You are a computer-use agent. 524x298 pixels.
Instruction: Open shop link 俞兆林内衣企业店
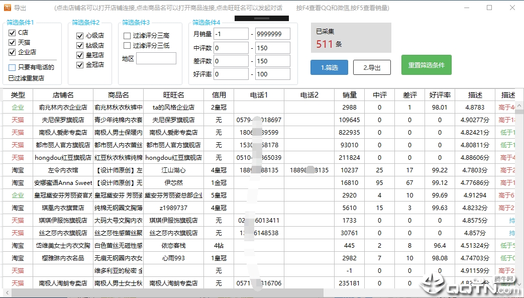pos(63,108)
